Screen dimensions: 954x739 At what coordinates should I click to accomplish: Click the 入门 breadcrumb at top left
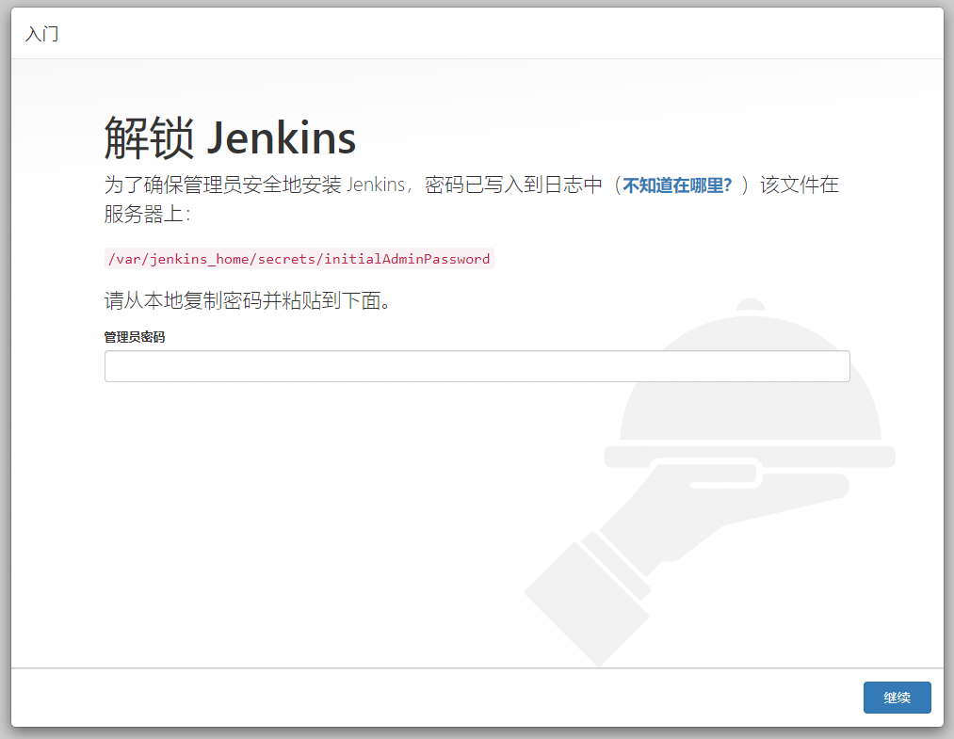coord(40,34)
